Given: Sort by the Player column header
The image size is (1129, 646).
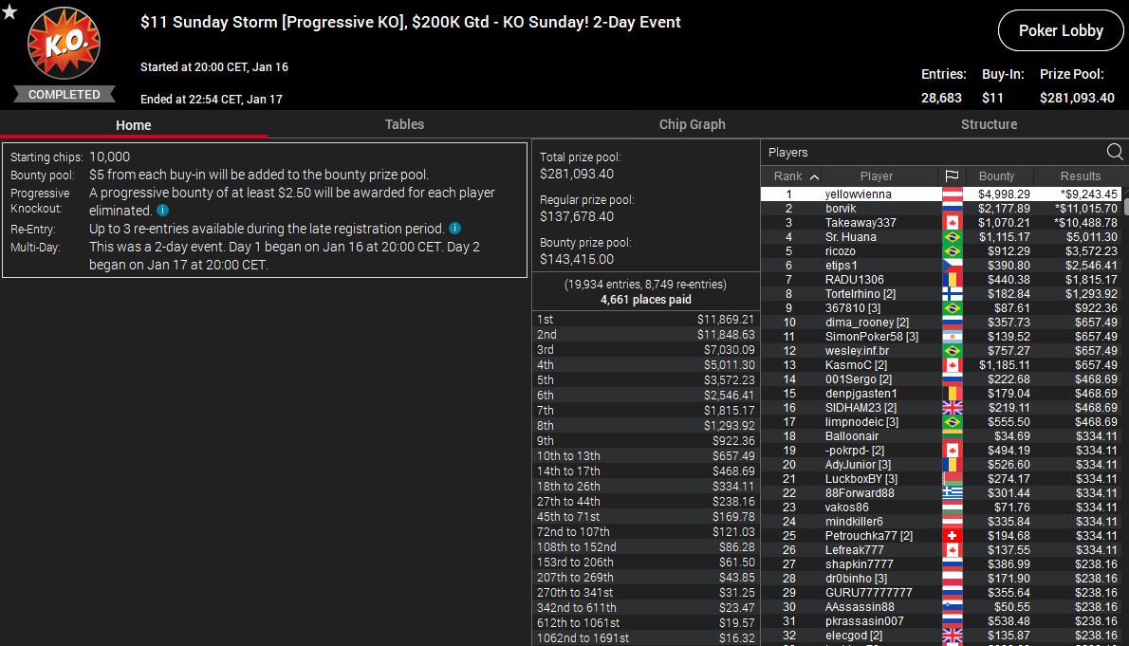Looking at the screenshot, I should (876, 176).
